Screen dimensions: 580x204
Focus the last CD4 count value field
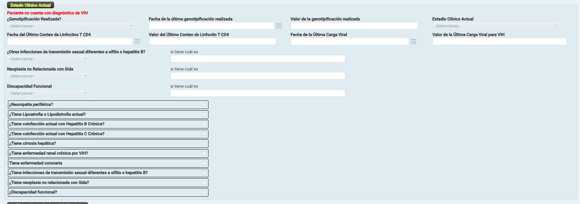click(x=212, y=42)
